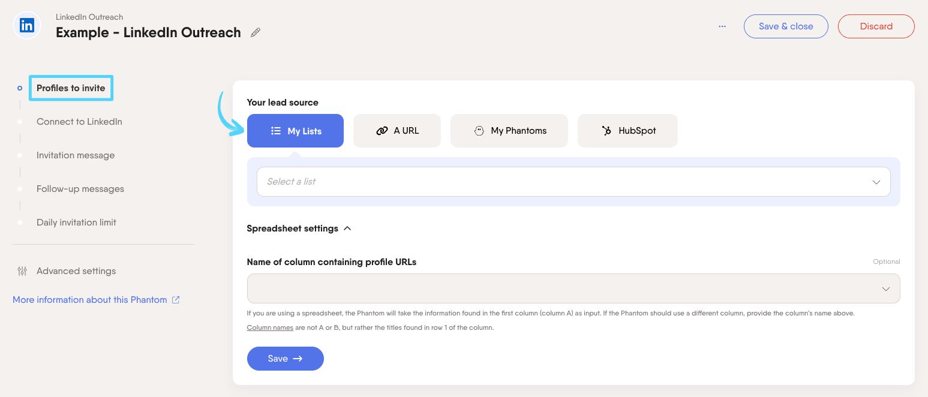This screenshot has width=928, height=397.
Task: Click the arrow icon in Save button
Action: pyautogui.click(x=298, y=359)
